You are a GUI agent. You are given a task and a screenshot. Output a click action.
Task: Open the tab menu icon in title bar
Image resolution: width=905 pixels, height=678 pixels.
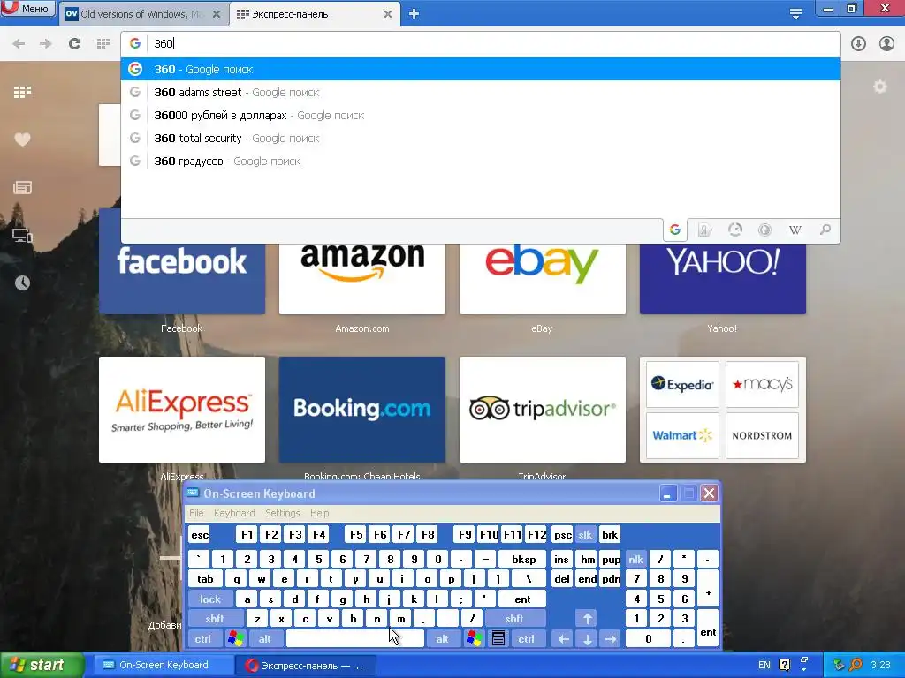[796, 14]
